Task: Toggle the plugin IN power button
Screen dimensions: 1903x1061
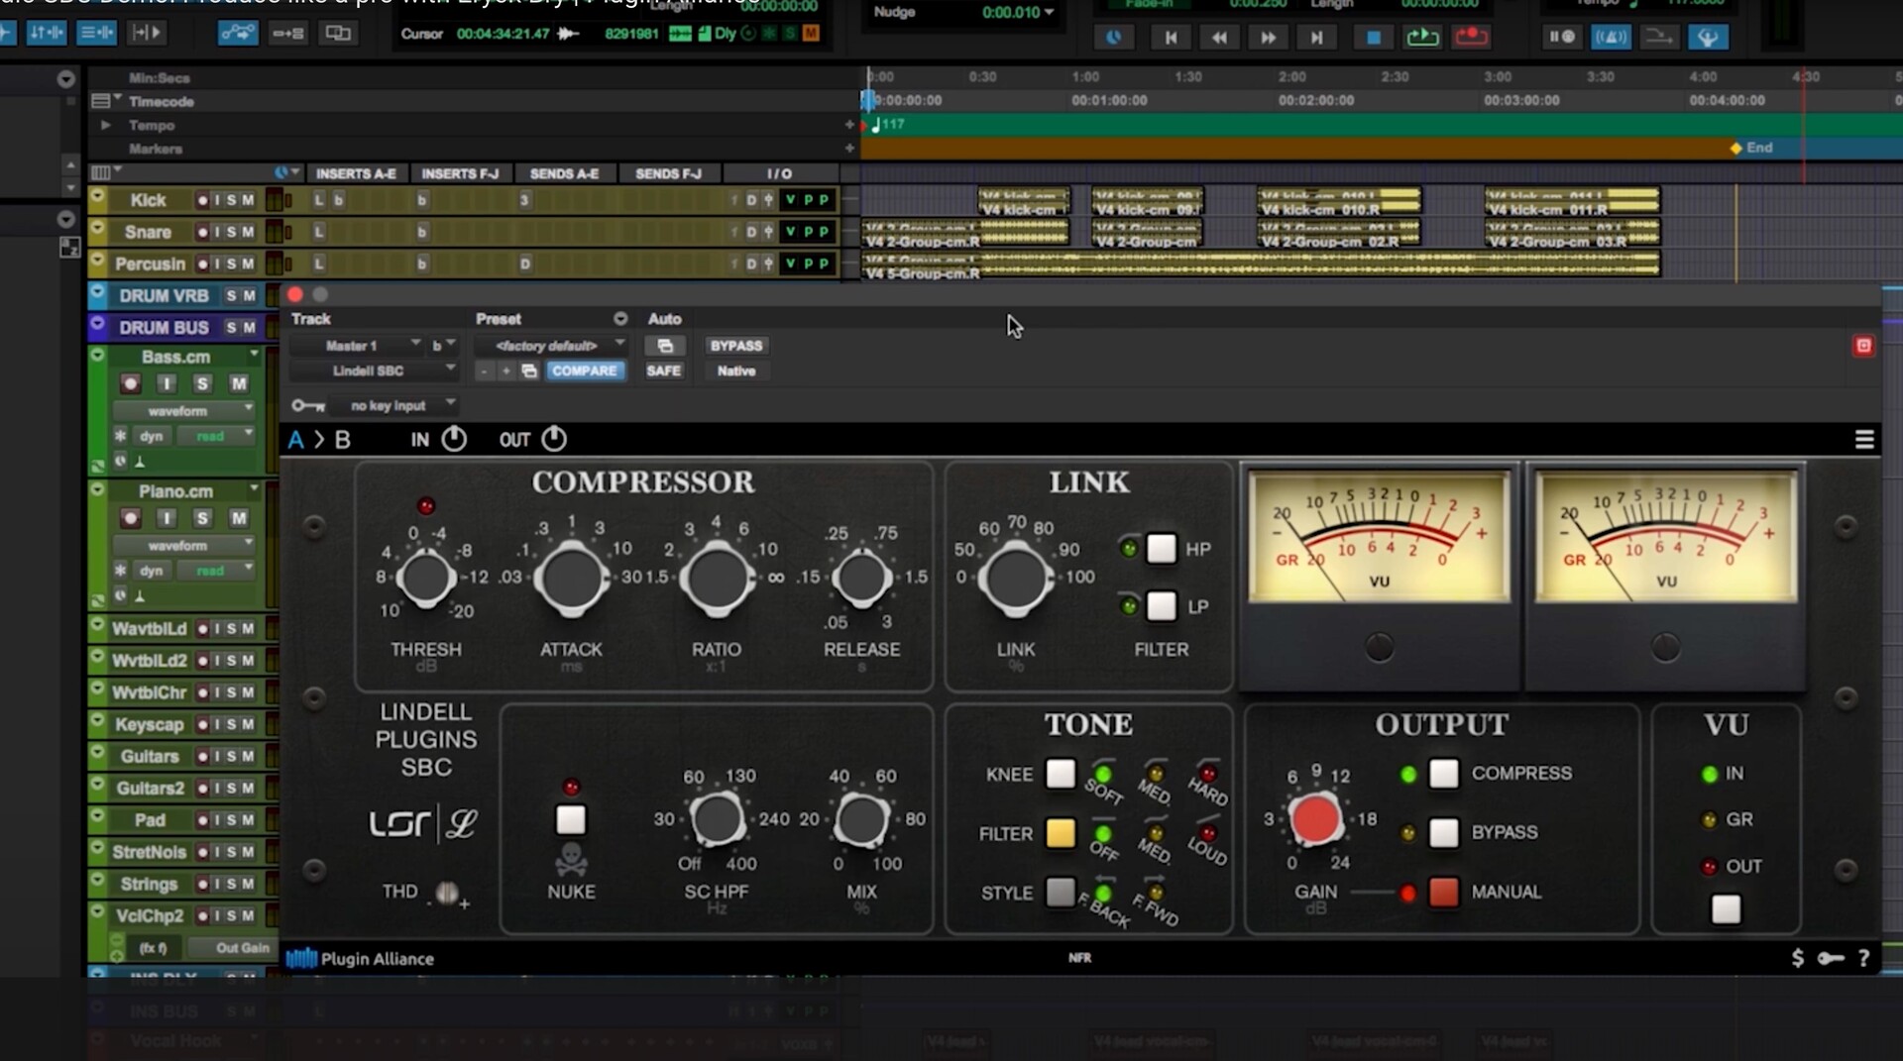Action: click(454, 439)
